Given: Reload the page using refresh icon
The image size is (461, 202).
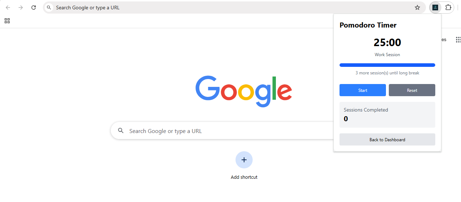Looking at the screenshot, I should pos(34,8).
